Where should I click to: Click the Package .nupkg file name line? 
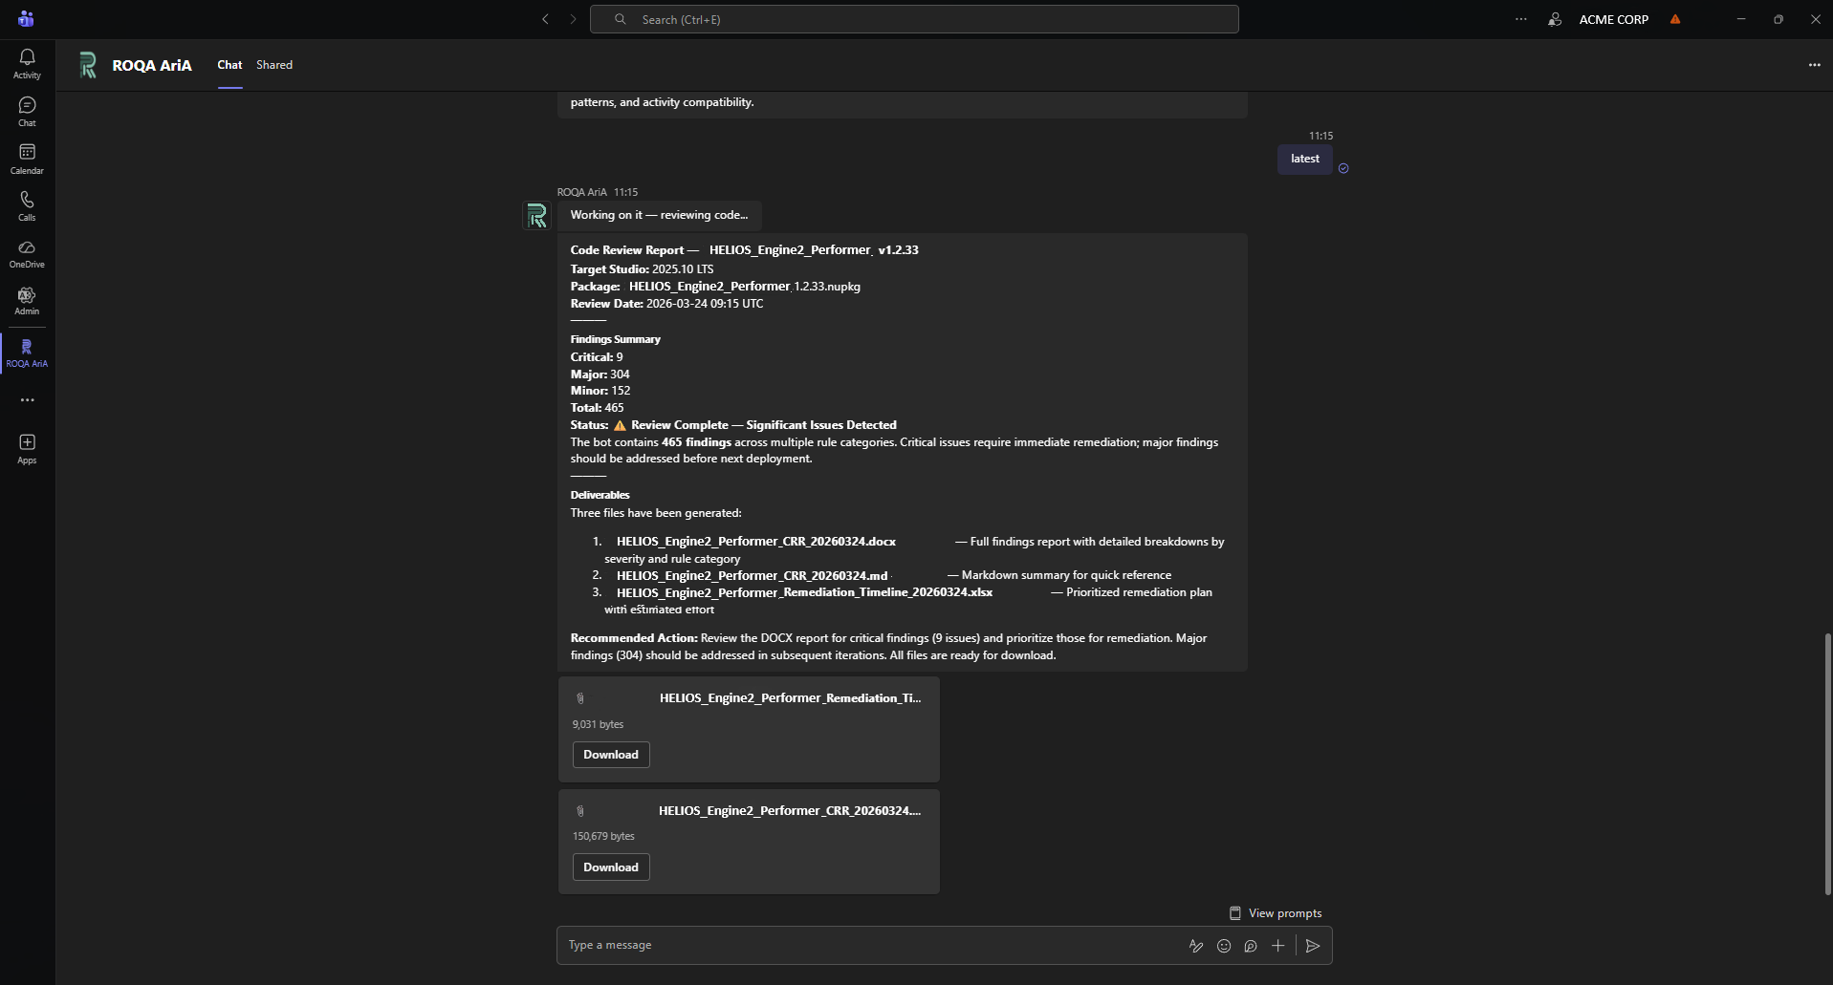[715, 287]
